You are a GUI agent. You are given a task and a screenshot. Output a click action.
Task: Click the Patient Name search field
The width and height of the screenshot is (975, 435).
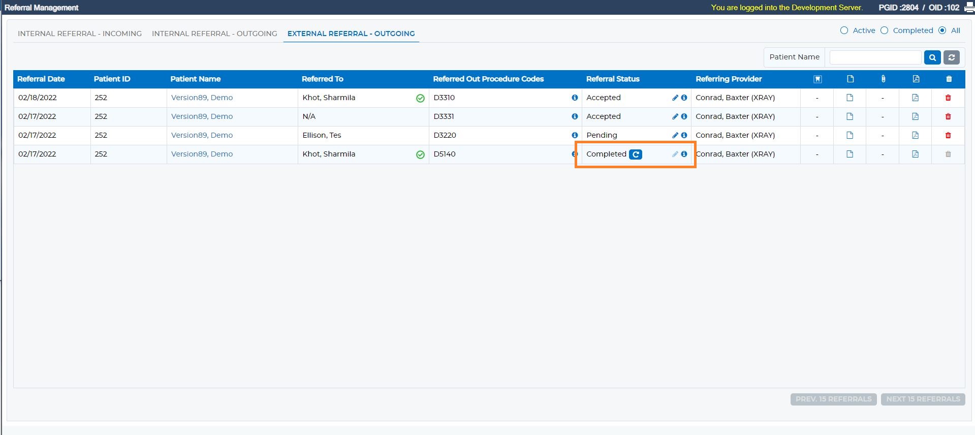(875, 57)
